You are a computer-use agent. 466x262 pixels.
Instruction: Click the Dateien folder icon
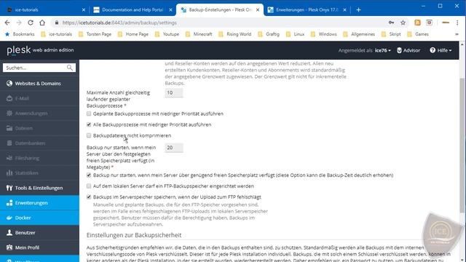click(9, 128)
